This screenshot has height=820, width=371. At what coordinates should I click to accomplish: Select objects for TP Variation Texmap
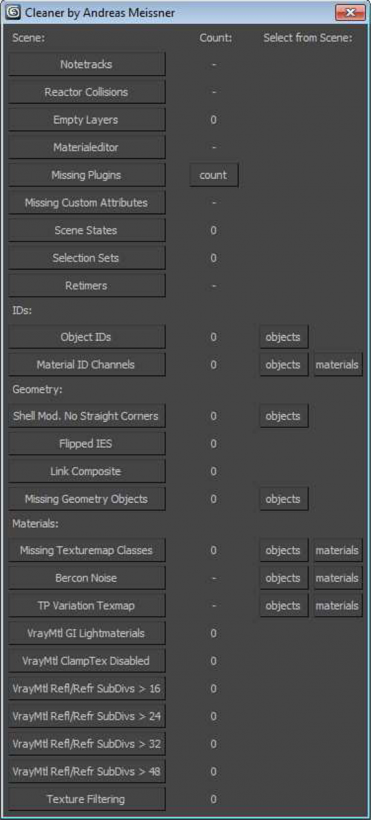(x=284, y=605)
